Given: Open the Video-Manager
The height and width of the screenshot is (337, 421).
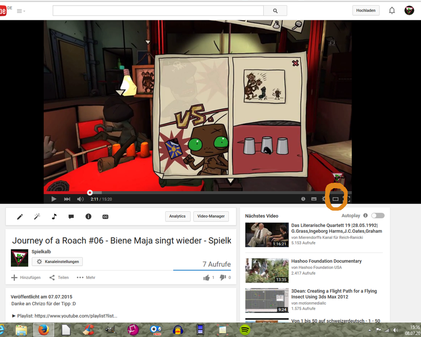Looking at the screenshot, I should pos(211,216).
